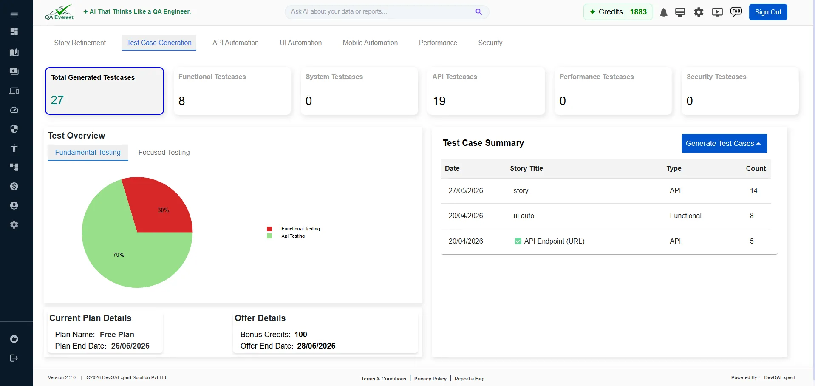Select the System Testcases card
Image resolution: width=815 pixels, height=386 pixels.
point(359,91)
